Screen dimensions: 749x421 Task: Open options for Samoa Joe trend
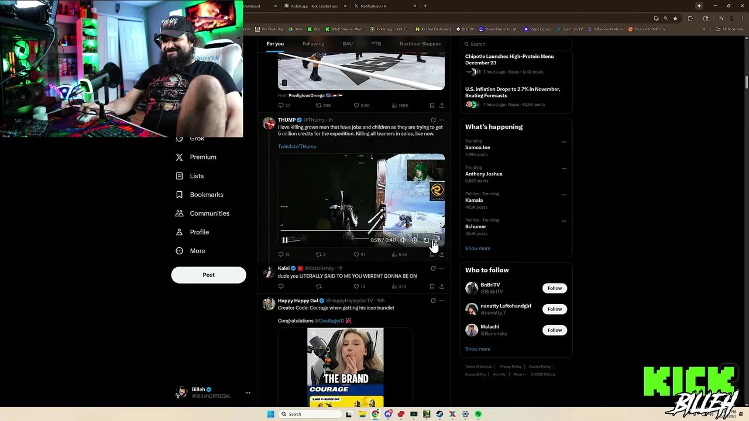point(564,142)
